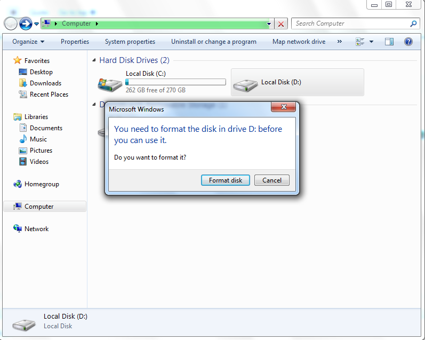Toggle the preview pane icon
Viewport: 425px width, 340px height.
(x=389, y=42)
